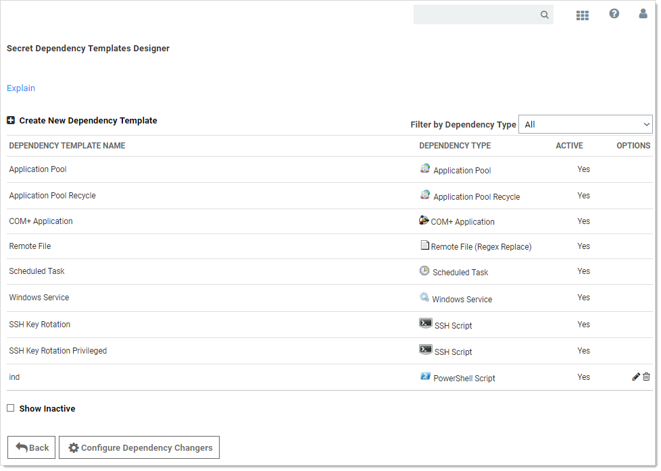Click the PowerShell Script type icon
661x471 pixels.
(425, 377)
